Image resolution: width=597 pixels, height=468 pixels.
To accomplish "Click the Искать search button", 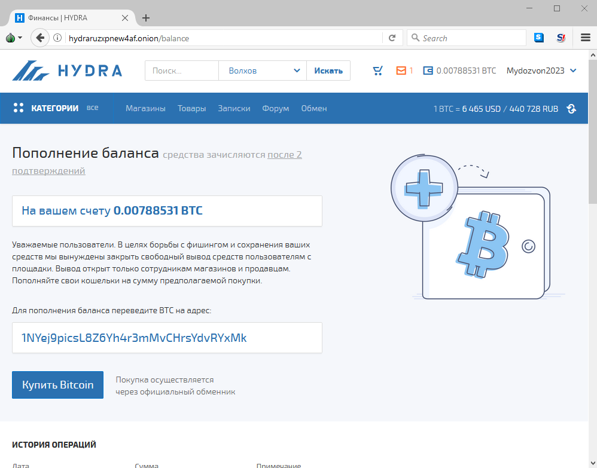I will (328, 71).
